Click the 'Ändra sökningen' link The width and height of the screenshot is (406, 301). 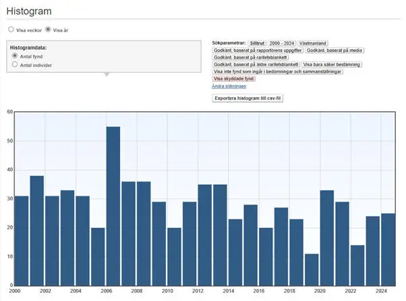point(229,86)
